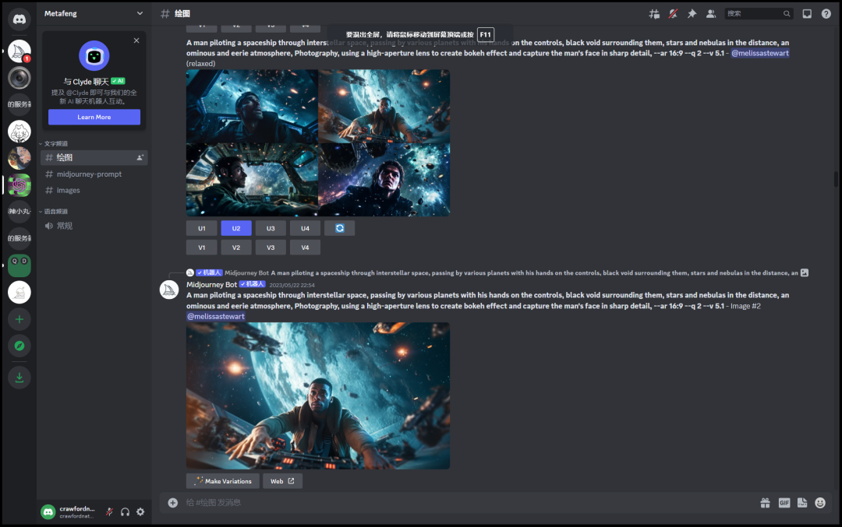Open the sticker picker icon
Image resolution: width=842 pixels, height=527 pixels.
pos(802,502)
